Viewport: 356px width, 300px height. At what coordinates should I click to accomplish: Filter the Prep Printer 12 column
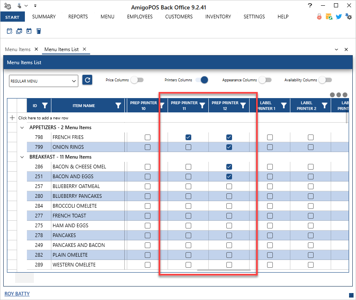pos(243,105)
